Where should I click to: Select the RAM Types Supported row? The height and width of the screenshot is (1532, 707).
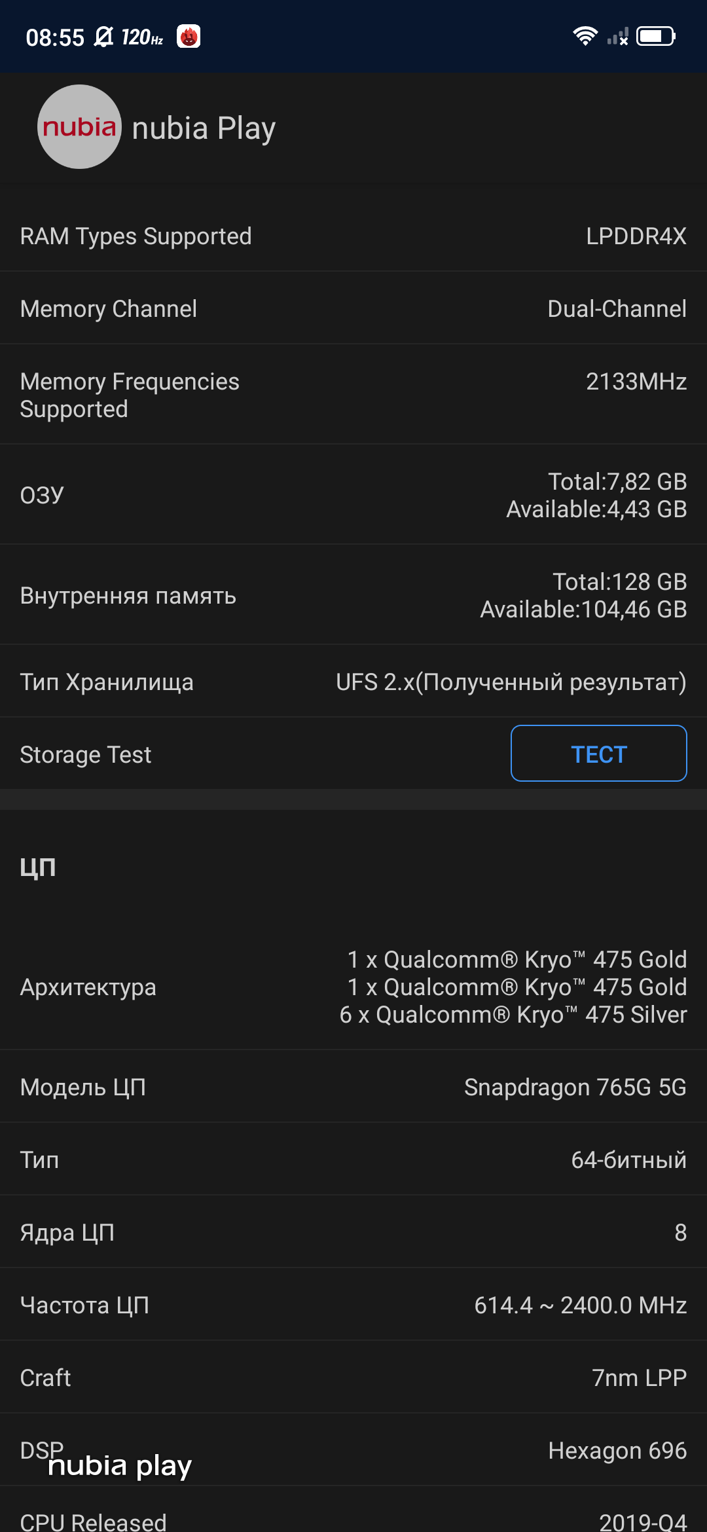[353, 236]
